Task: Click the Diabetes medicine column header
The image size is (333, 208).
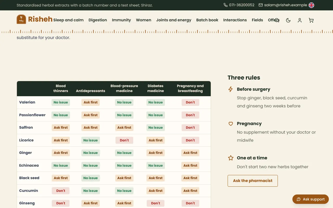Action: (x=156, y=88)
